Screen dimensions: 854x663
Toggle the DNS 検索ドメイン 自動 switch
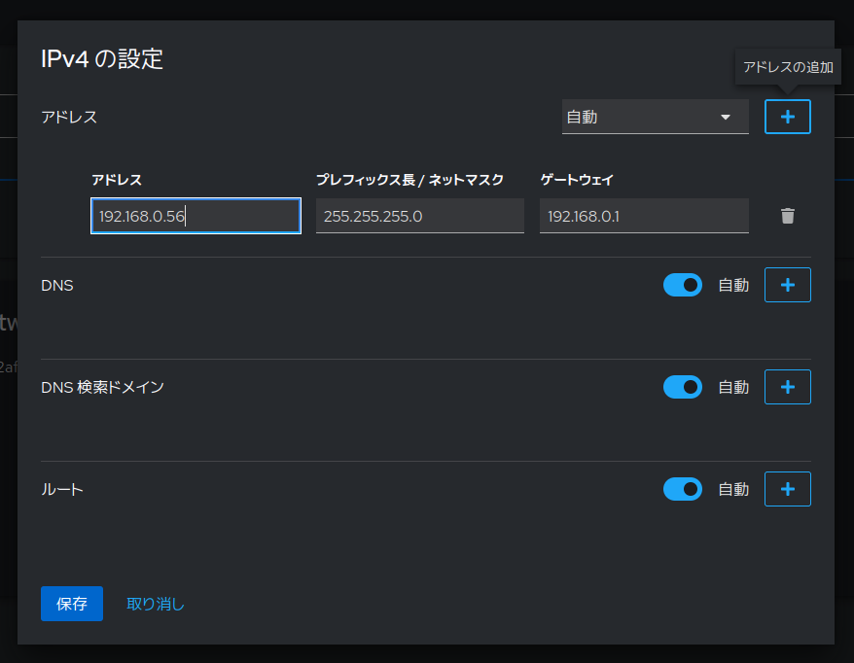point(683,387)
